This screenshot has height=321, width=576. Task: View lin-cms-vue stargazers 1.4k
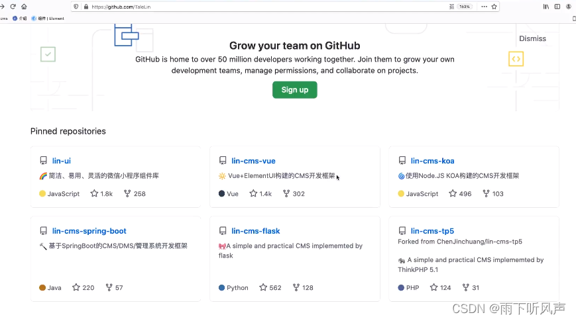260,194
